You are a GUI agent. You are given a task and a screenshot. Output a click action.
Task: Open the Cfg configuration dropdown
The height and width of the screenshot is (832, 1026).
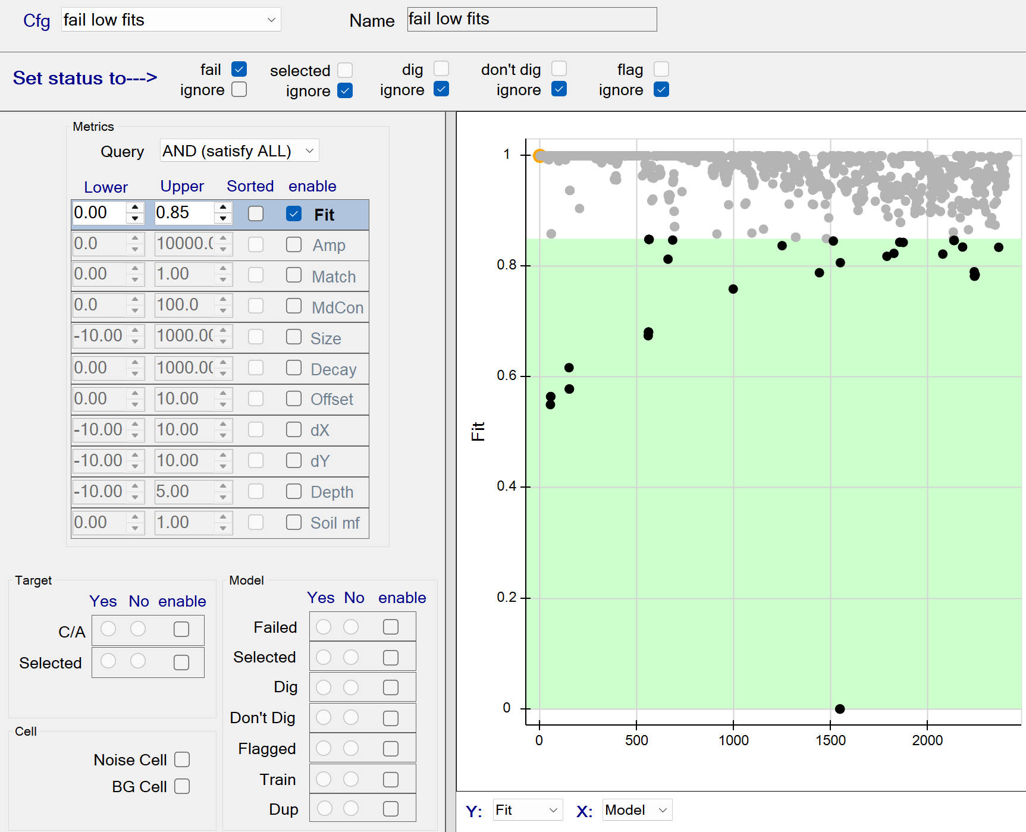click(x=171, y=20)
